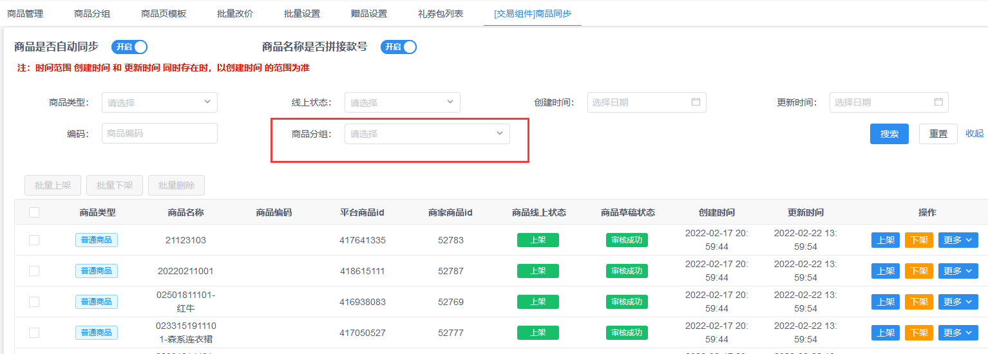Toggle 商品是否自动同步 switch

click(129, 47)
